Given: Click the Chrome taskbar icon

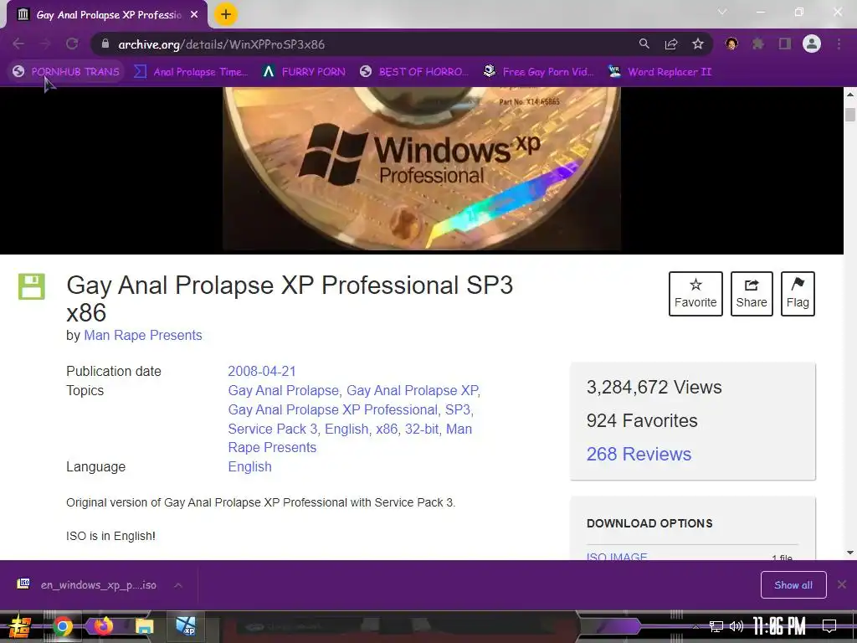Looking at the screenshot, I should (x=63, y=626).
